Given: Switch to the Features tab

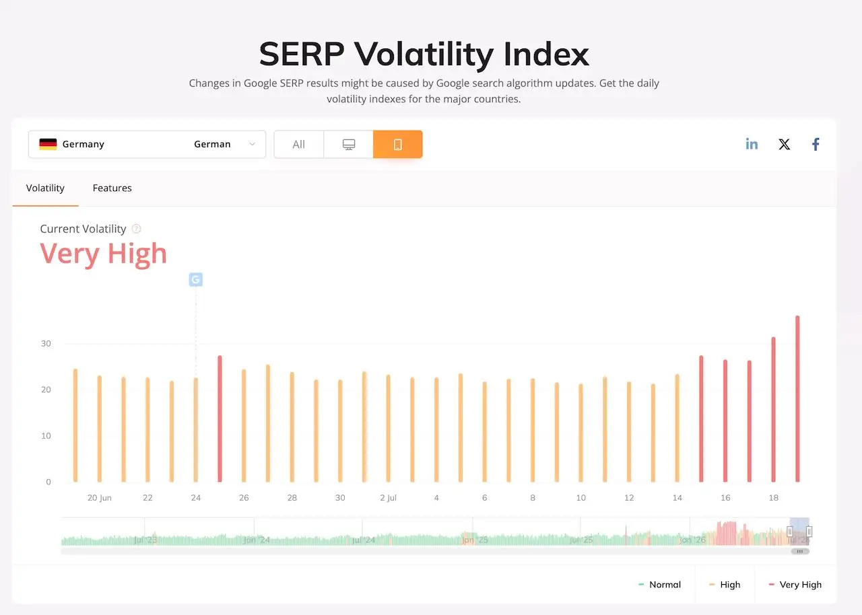Looking at the screenshot, I should coord(112,188).
